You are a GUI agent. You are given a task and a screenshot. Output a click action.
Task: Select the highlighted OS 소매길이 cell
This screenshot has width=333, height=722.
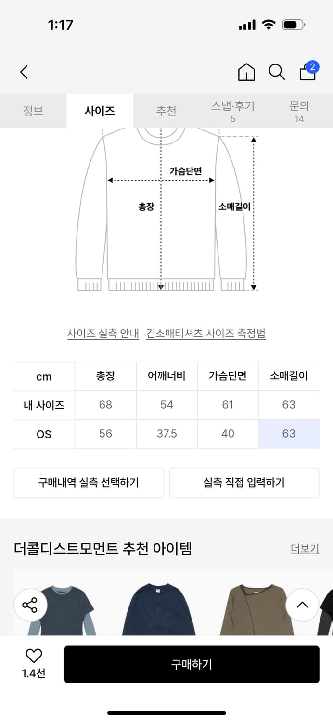click(x=289, y=433)
